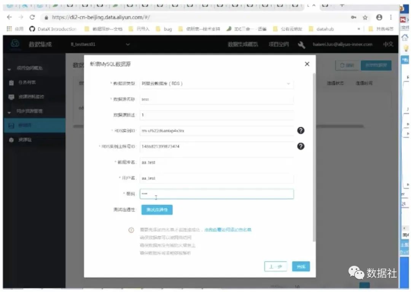Click help icon beside RDS instance ID
This screenshot has height=292, width=411.
pyautogui.click(x=301, y=130)
